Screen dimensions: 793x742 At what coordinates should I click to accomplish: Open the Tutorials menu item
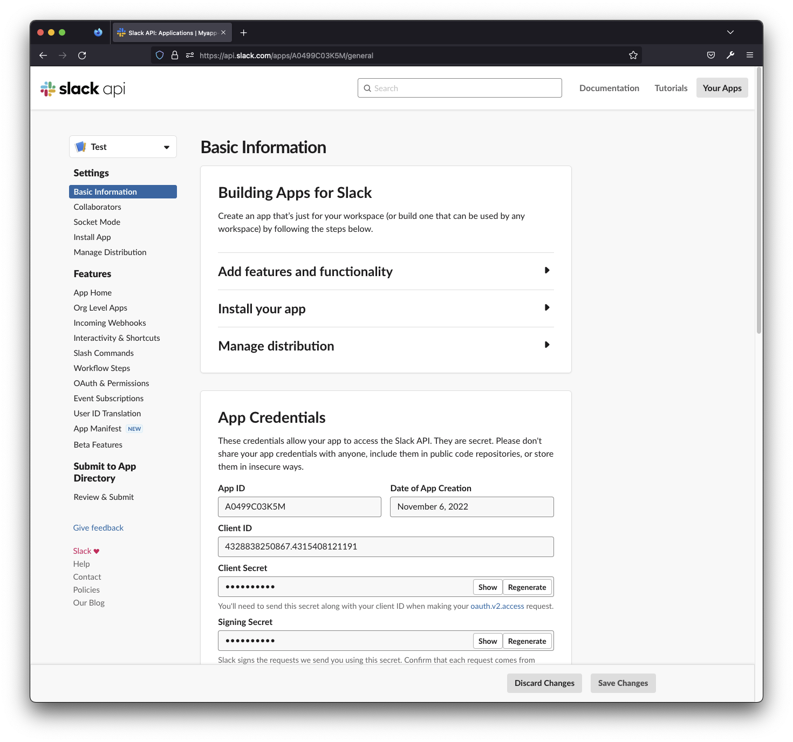(x=671, y=88)
